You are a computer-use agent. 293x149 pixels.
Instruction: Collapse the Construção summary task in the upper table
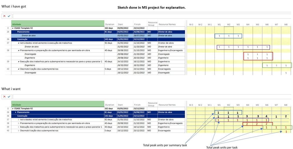point(16,39)
